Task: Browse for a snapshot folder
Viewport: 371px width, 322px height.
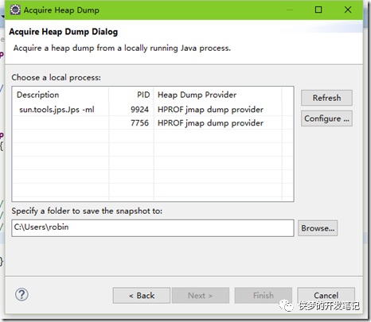Action: tap(318, 228)
